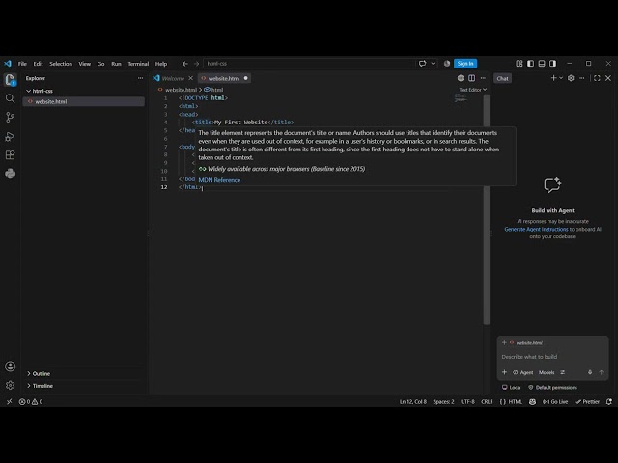Open dropdown arrow next to new chat plus
618x463 pixels.
(561, 78)
